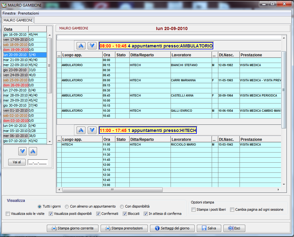Select date sab 25-09-2010
This screenshot has width=294, height=237.
(x=25, y=80)
